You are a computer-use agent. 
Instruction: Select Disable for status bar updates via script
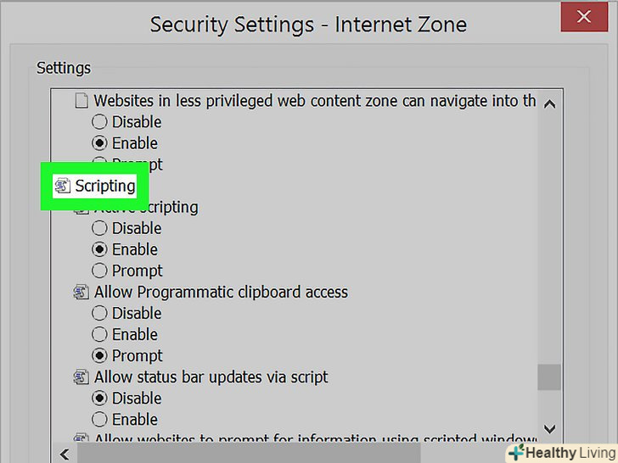click(x=99, y=399)
